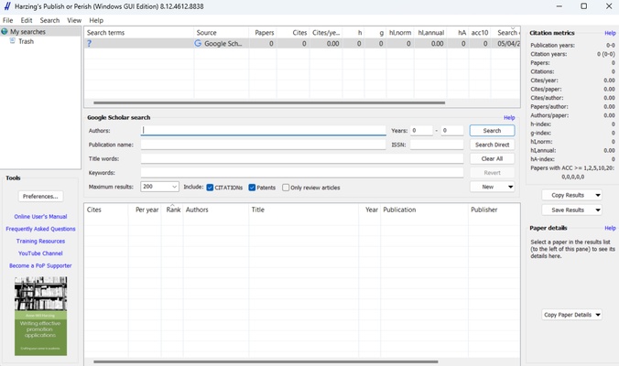Open Help link in Google Scholar search panel

[509, 117]
